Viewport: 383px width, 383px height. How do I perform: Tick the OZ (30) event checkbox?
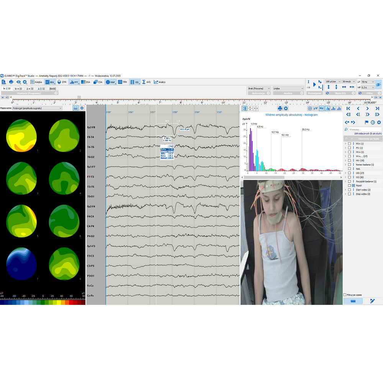coord(349,177)
